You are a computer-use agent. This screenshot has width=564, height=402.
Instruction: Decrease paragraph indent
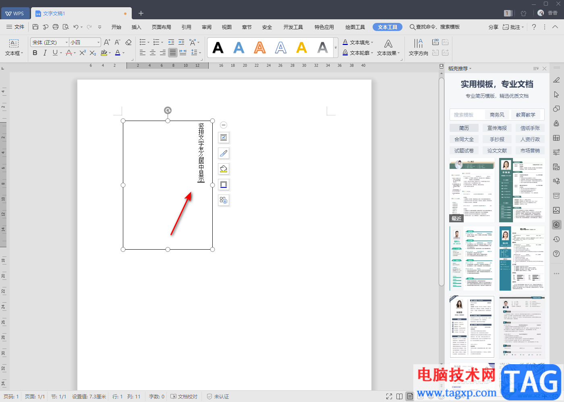click(x=171, y=42)
